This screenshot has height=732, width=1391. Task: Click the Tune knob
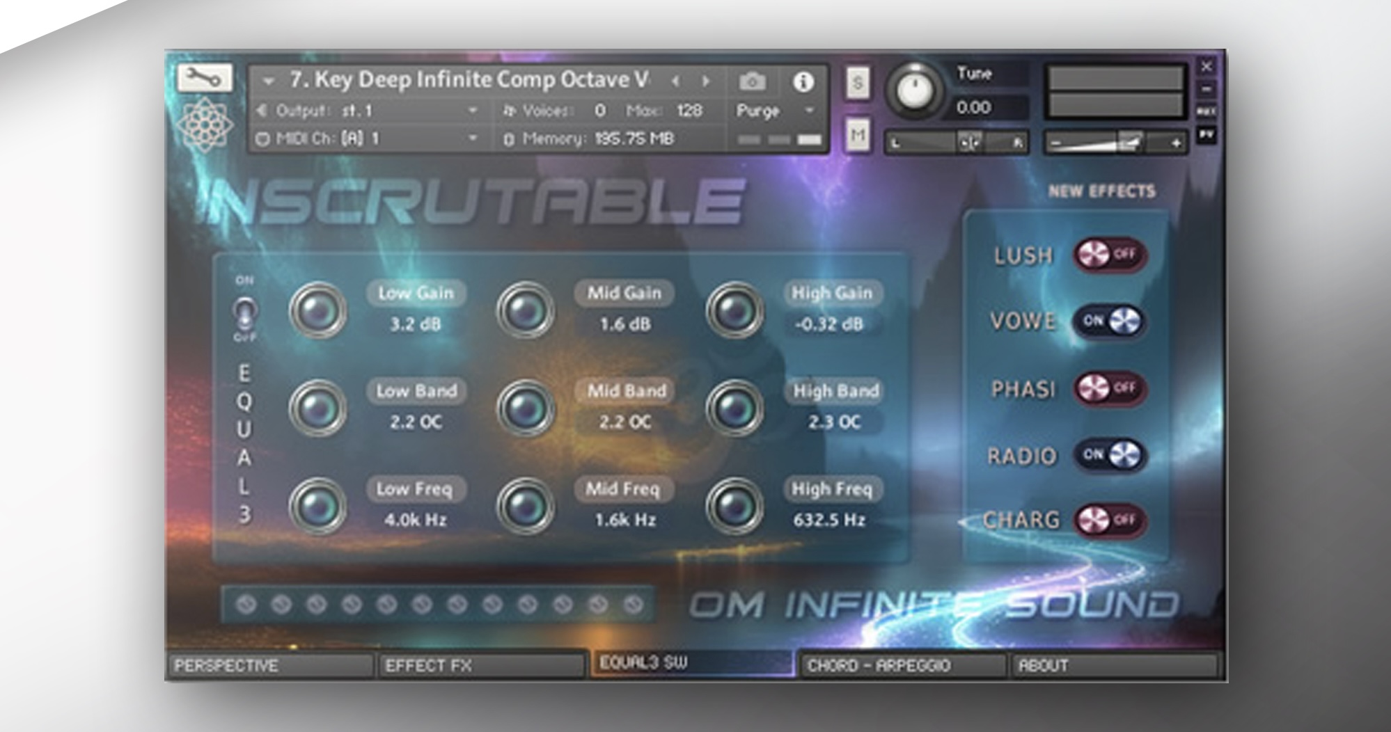point(915,90)
